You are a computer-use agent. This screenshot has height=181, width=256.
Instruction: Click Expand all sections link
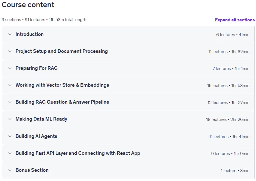(x=235, y=20)
